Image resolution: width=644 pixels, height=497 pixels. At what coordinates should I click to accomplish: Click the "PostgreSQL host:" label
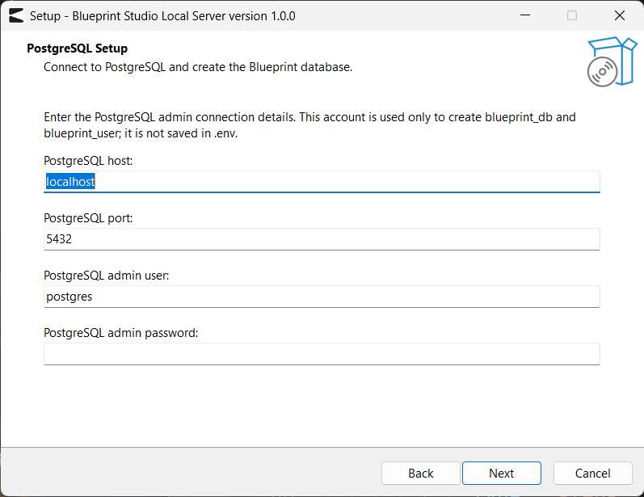tap(88, 161)
